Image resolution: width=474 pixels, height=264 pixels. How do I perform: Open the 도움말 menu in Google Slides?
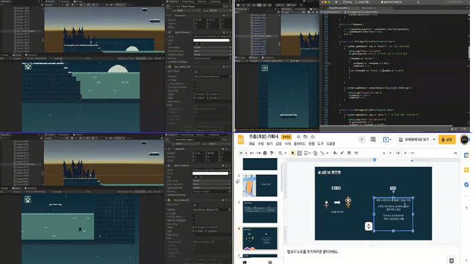[331, 144]
